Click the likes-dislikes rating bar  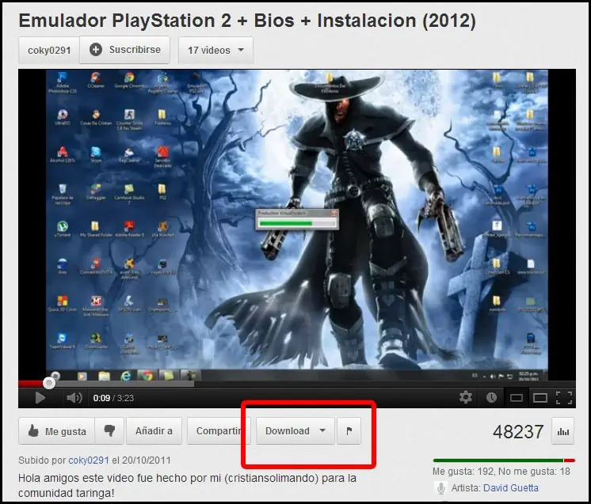[504, 460]
